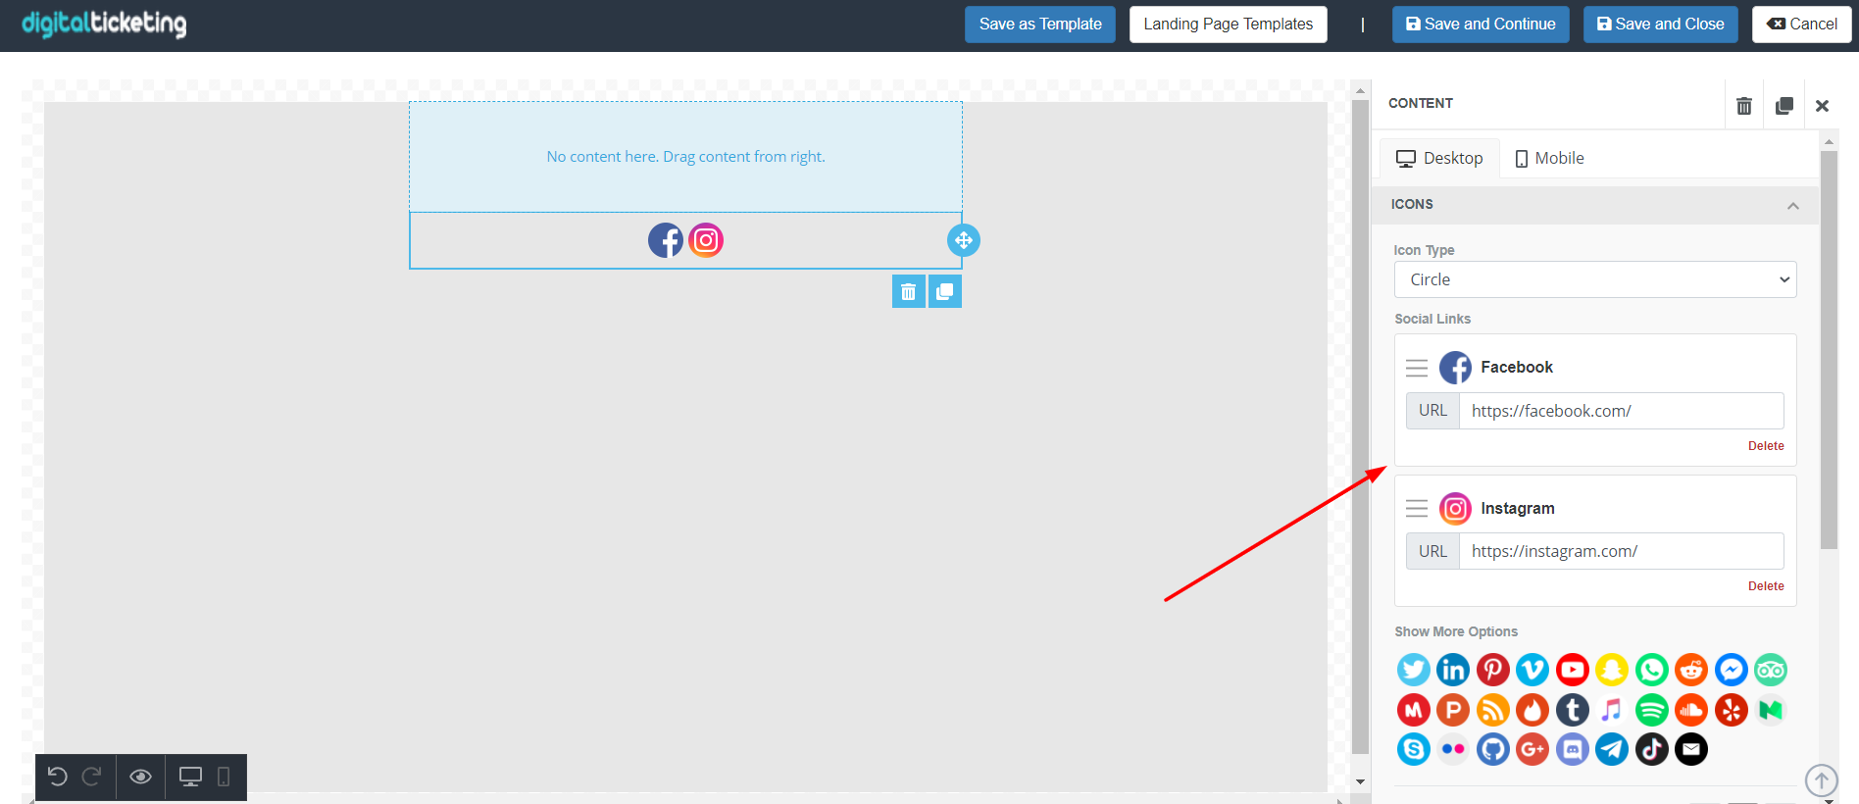Duplicate the icons block on canvas

pyautogui.click(x=945, y=291)
